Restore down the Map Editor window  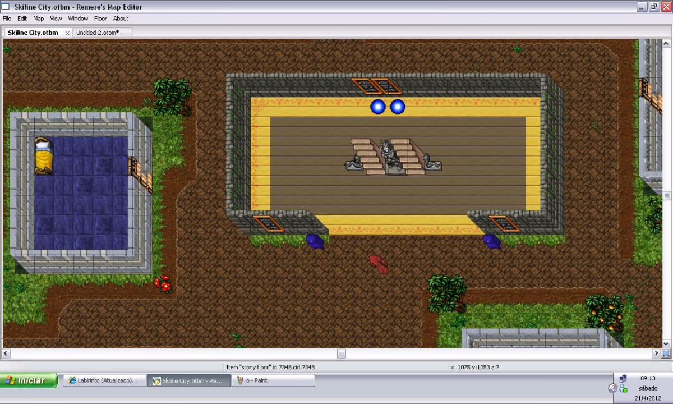coord(654,7)
